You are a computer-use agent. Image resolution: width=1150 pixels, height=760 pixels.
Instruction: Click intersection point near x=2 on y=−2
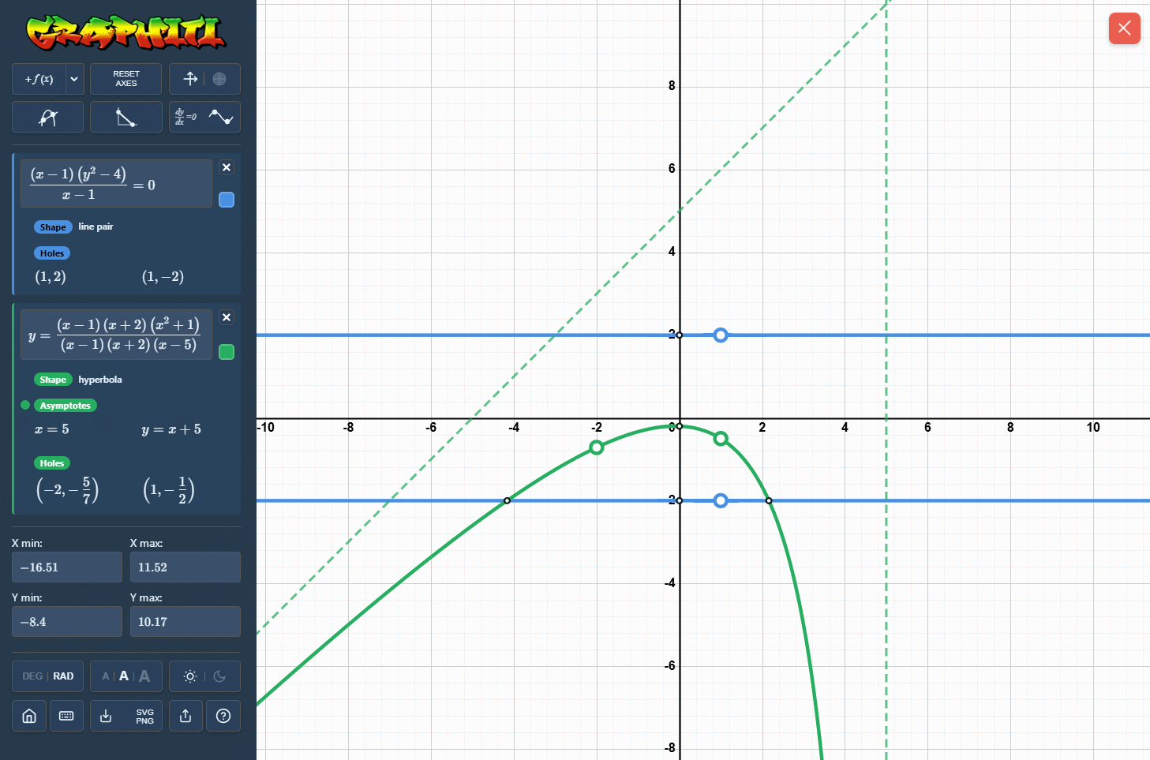pyautogui.click(x=769, y=500)
